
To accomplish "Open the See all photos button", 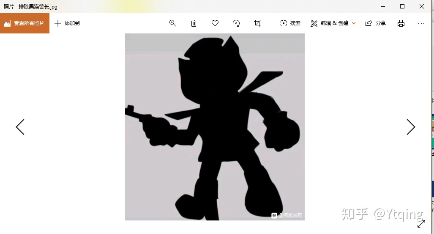I will click(x=25, y=23).
